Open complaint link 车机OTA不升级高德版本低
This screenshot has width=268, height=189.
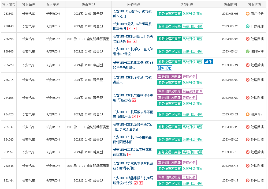click(132, 152)
